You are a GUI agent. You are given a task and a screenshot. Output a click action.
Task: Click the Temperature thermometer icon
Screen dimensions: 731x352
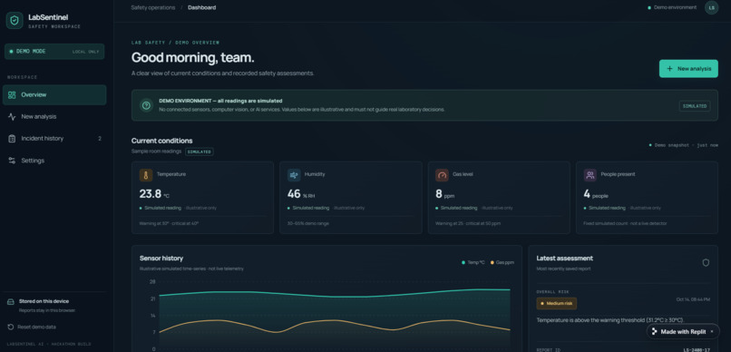tap(146, 175)
